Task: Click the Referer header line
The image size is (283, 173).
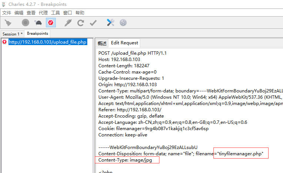Action: (x=130, y=110)
